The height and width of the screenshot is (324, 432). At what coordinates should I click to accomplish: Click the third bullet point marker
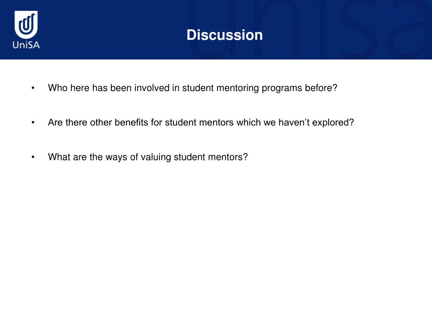pyautogui.click(x=33, y=157)
